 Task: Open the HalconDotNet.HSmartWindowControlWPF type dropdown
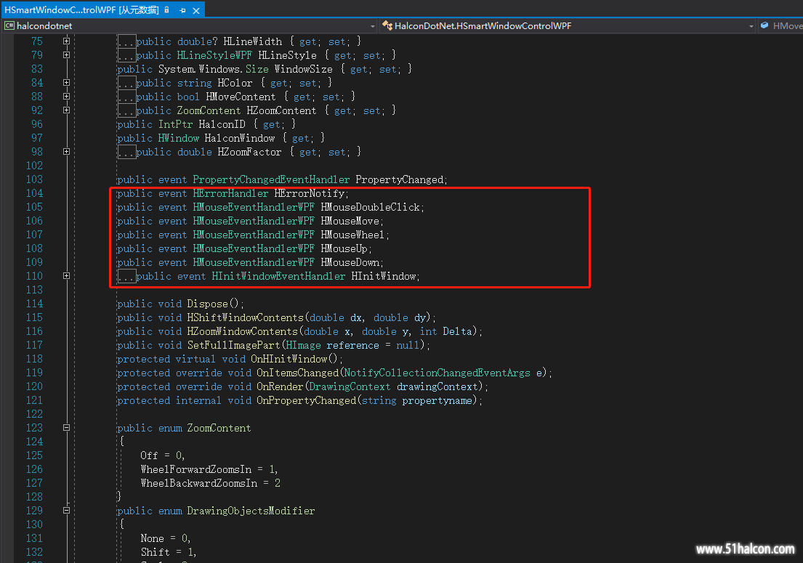coord(751,26)
